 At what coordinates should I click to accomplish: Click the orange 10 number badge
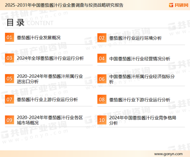coord(102,120)
